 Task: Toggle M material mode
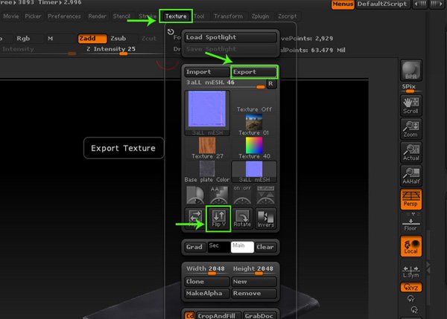51,39
